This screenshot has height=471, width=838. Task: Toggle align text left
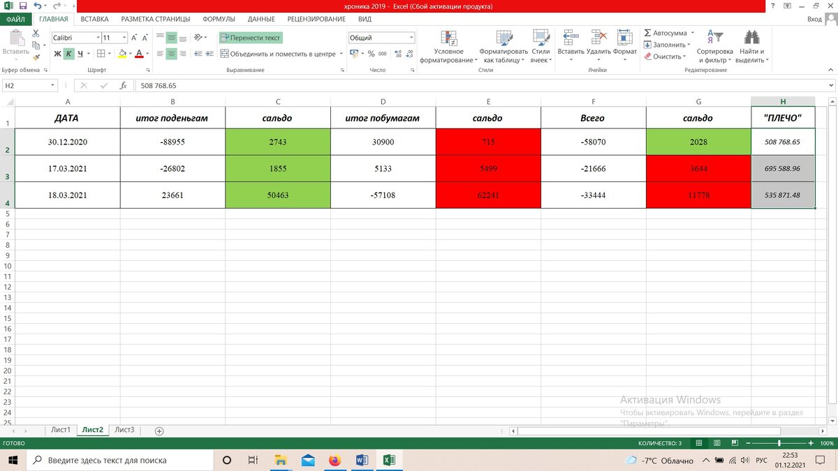click(160, 54)
